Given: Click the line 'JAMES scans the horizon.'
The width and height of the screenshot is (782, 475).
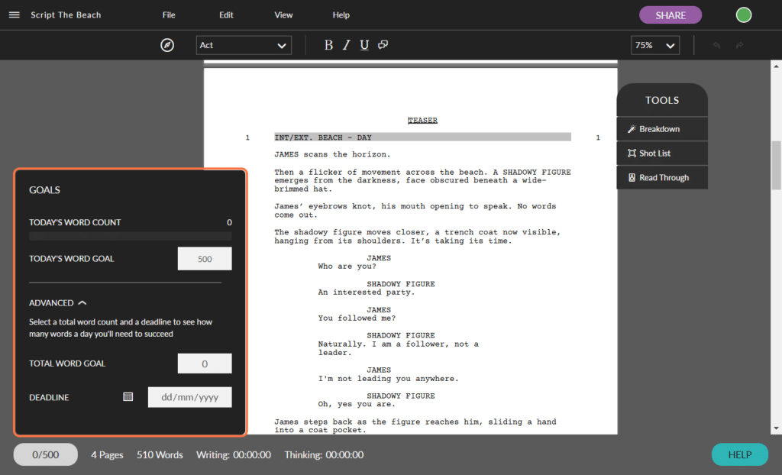Looking at the screenshot, I should (333, 155).
